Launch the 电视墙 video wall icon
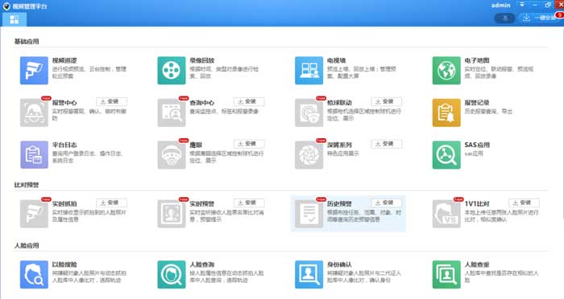The height and width of the screenshot is (299, 564). (309, 71)
